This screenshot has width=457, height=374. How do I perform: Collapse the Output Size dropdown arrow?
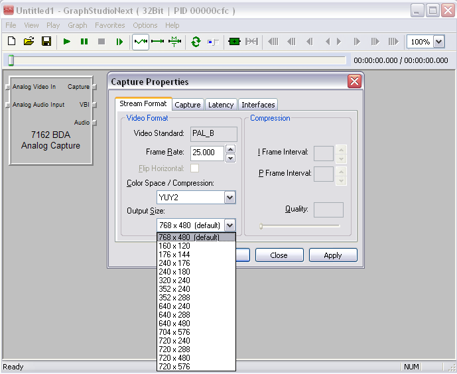coord(229,225)
